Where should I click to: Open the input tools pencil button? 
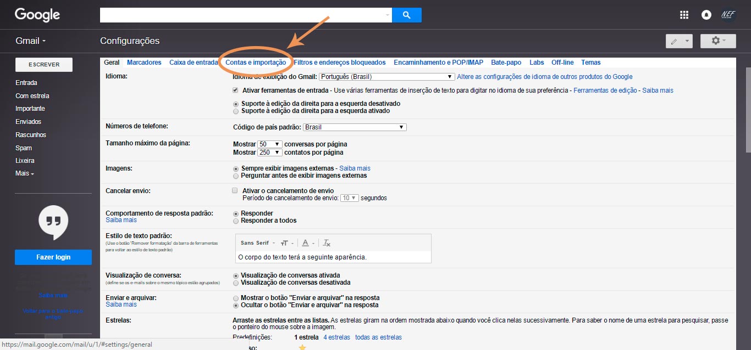[x=680, y=41]
